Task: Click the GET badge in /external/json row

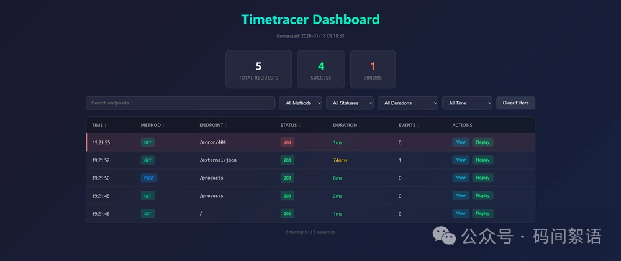Action: [147, 160]
